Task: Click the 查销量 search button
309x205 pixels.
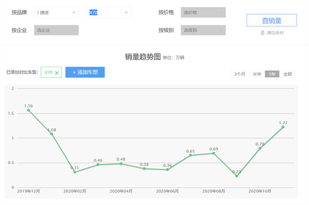Action: 271,20
